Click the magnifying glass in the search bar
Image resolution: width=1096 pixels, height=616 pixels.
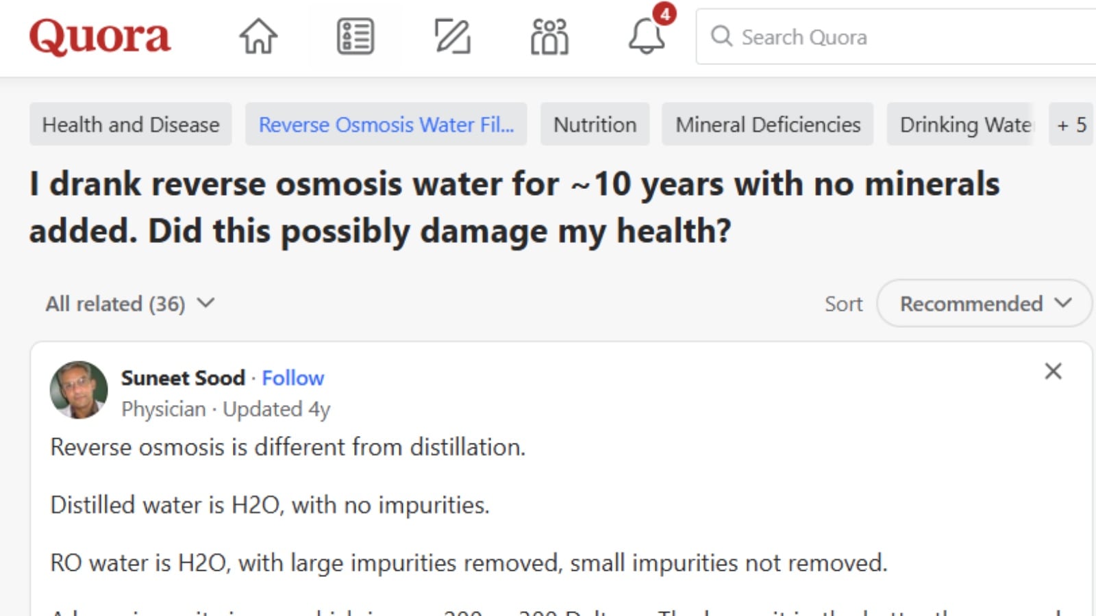click(721, 37)
